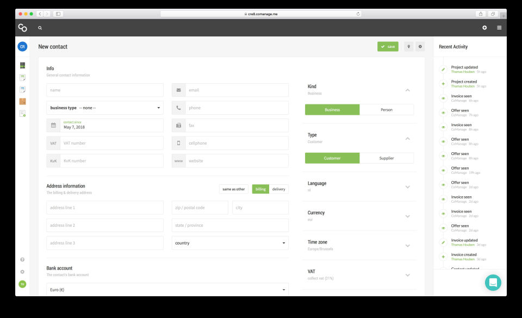Screen dimensions: 522x318
Task: Open the document icon with green dot in sidebar
Action: pyautogui.click(x=23, y=114)
